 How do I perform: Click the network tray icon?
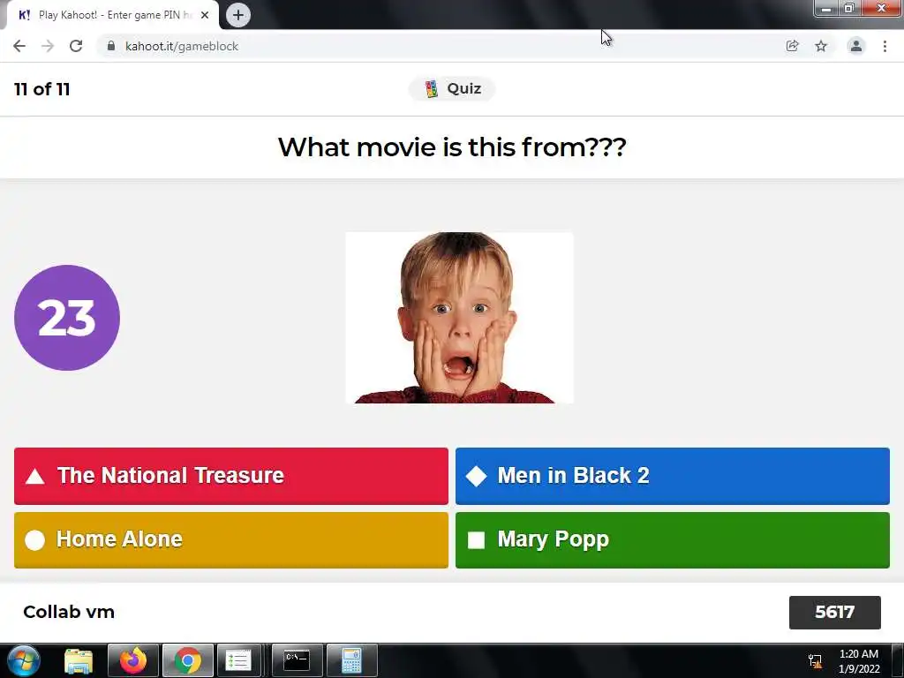point(815,661)
